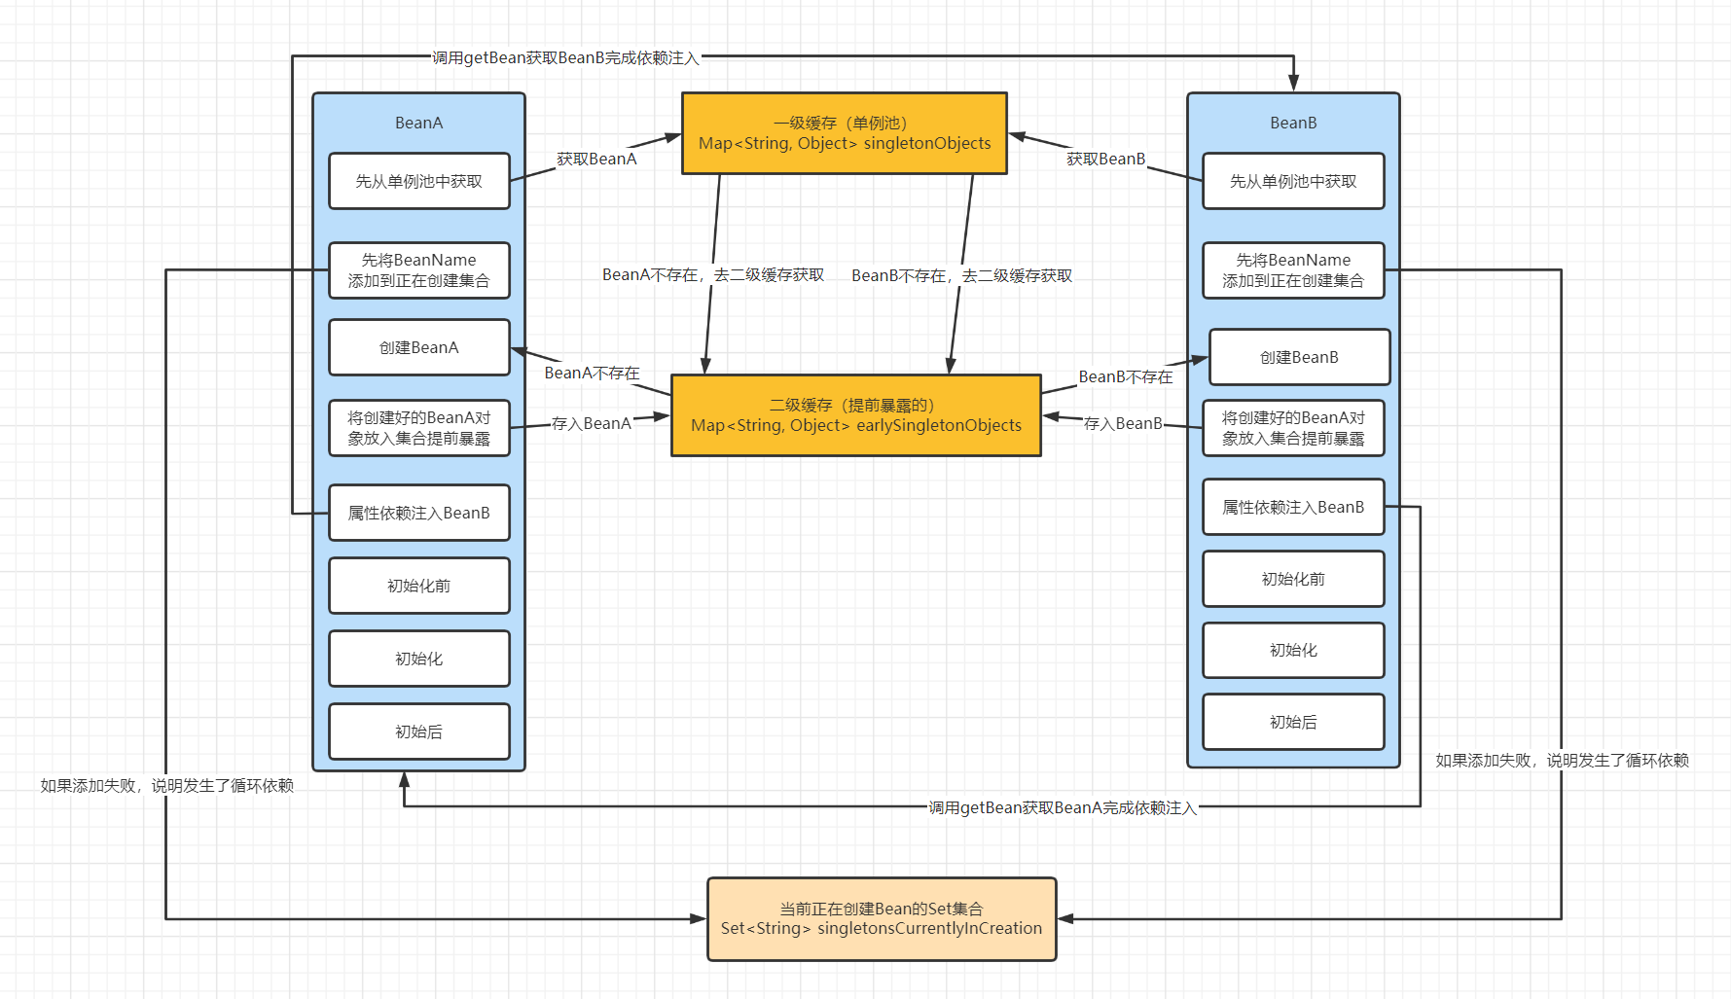
Task: Click the BeanA不存在，去二级缓存获取 label
Action: point(712,275)
